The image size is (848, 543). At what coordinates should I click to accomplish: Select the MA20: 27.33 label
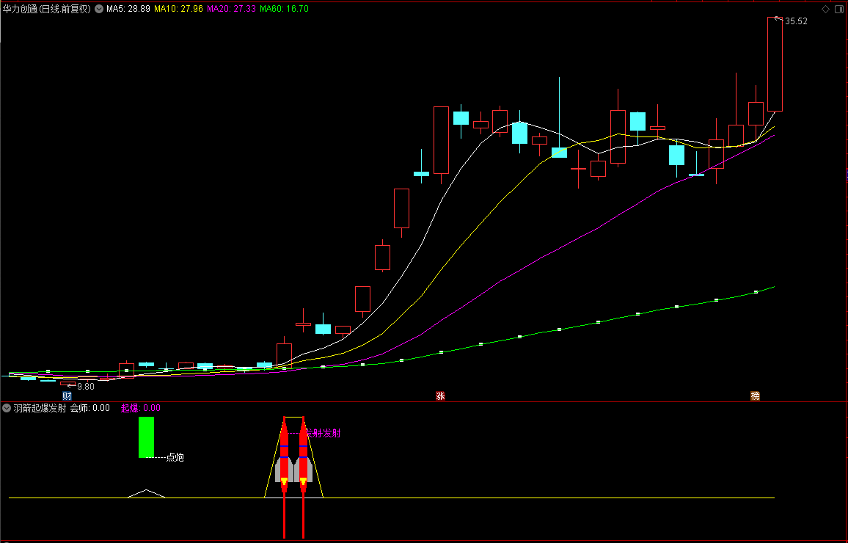(x=232, y=9)
